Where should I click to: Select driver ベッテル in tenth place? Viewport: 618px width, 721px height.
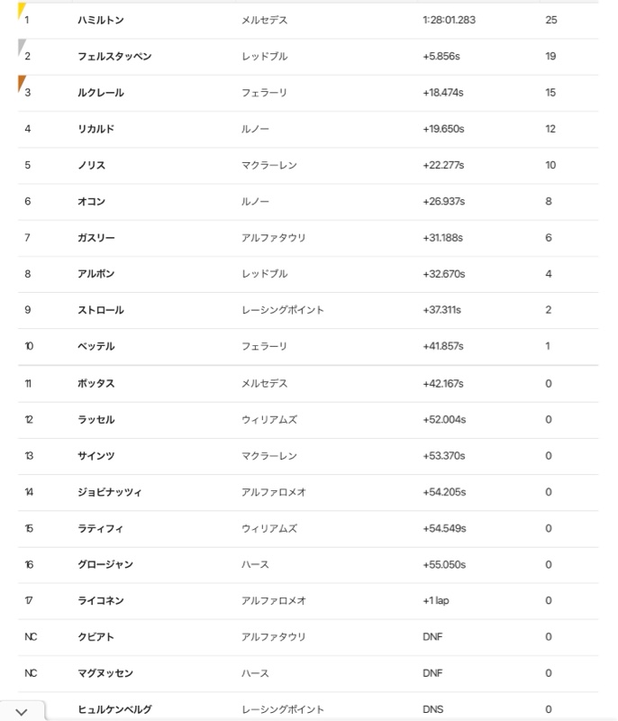tap(95, 346)
